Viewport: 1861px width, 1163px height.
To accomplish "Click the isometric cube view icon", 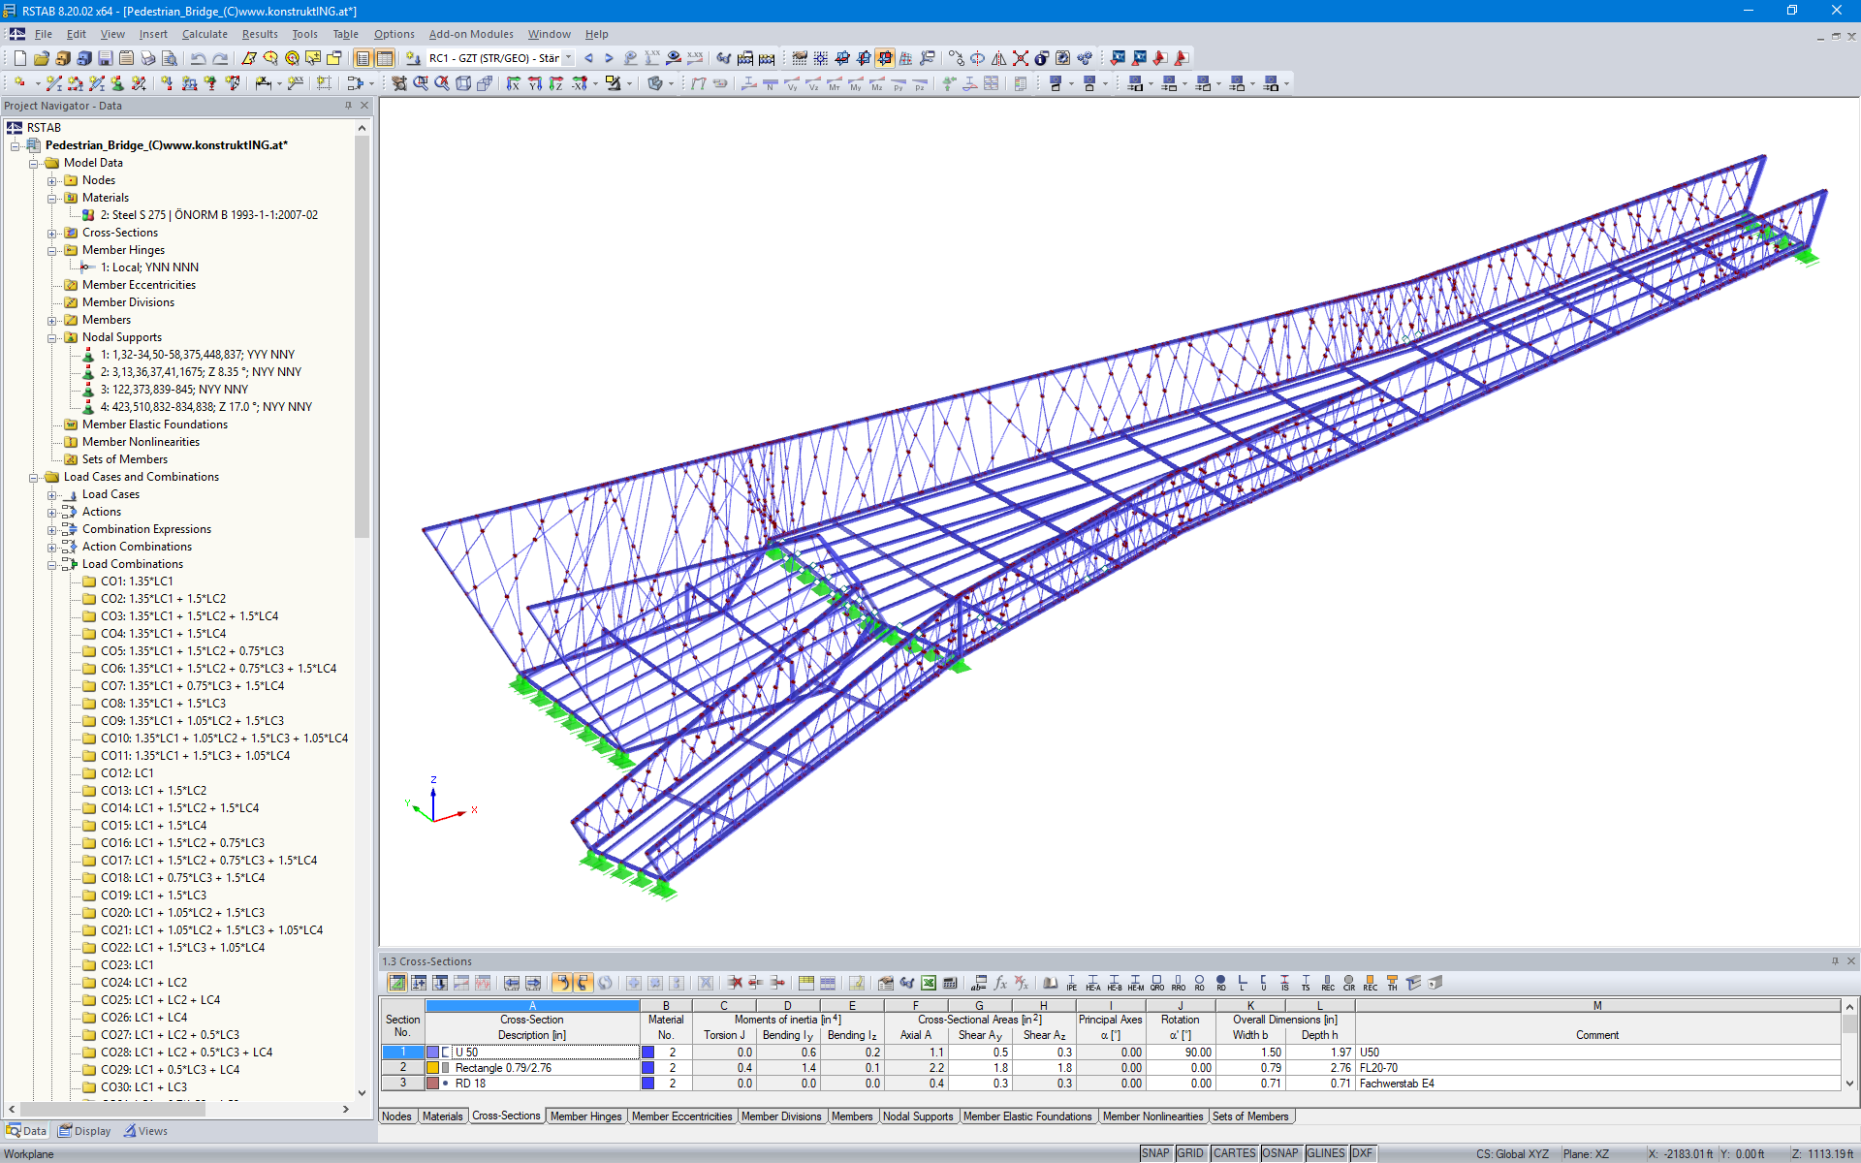I will coord(463,84).
